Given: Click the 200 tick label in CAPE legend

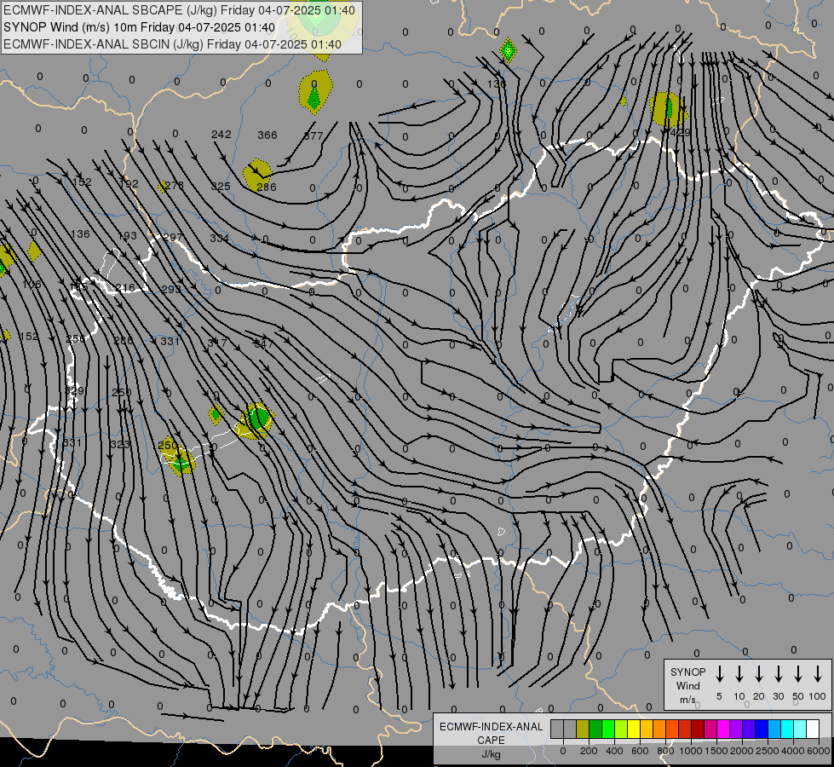Looking at the screenshot, I should coord(589,751).
